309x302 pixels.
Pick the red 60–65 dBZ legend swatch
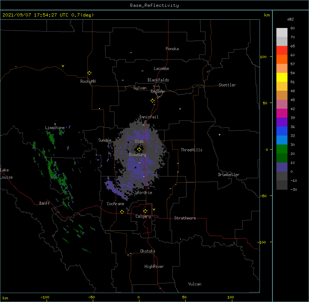(282, 50)
